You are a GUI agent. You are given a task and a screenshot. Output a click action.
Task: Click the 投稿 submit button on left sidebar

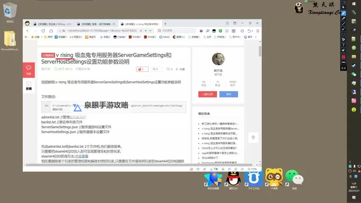click(29, 86)
